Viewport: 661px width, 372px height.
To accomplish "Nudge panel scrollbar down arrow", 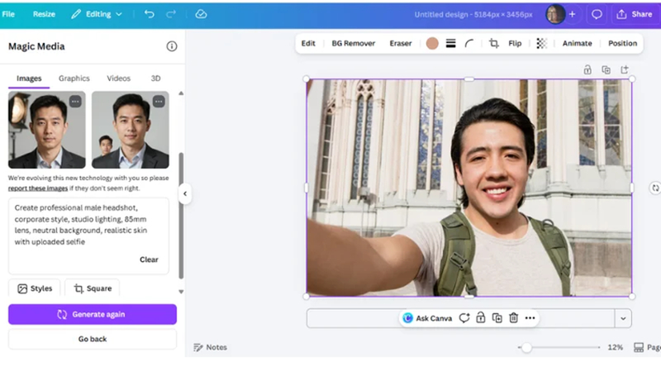I will [x=181, y=292].
